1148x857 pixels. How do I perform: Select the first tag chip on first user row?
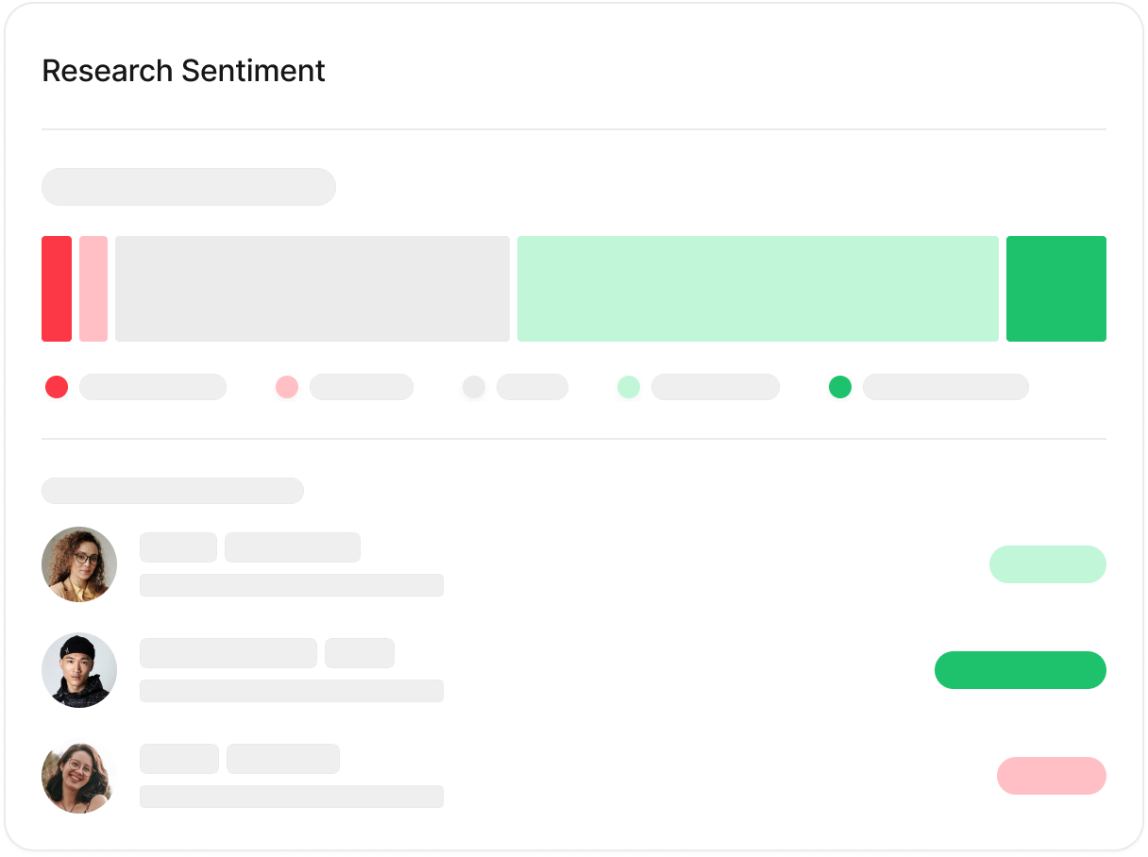click(x=177, y=547)
